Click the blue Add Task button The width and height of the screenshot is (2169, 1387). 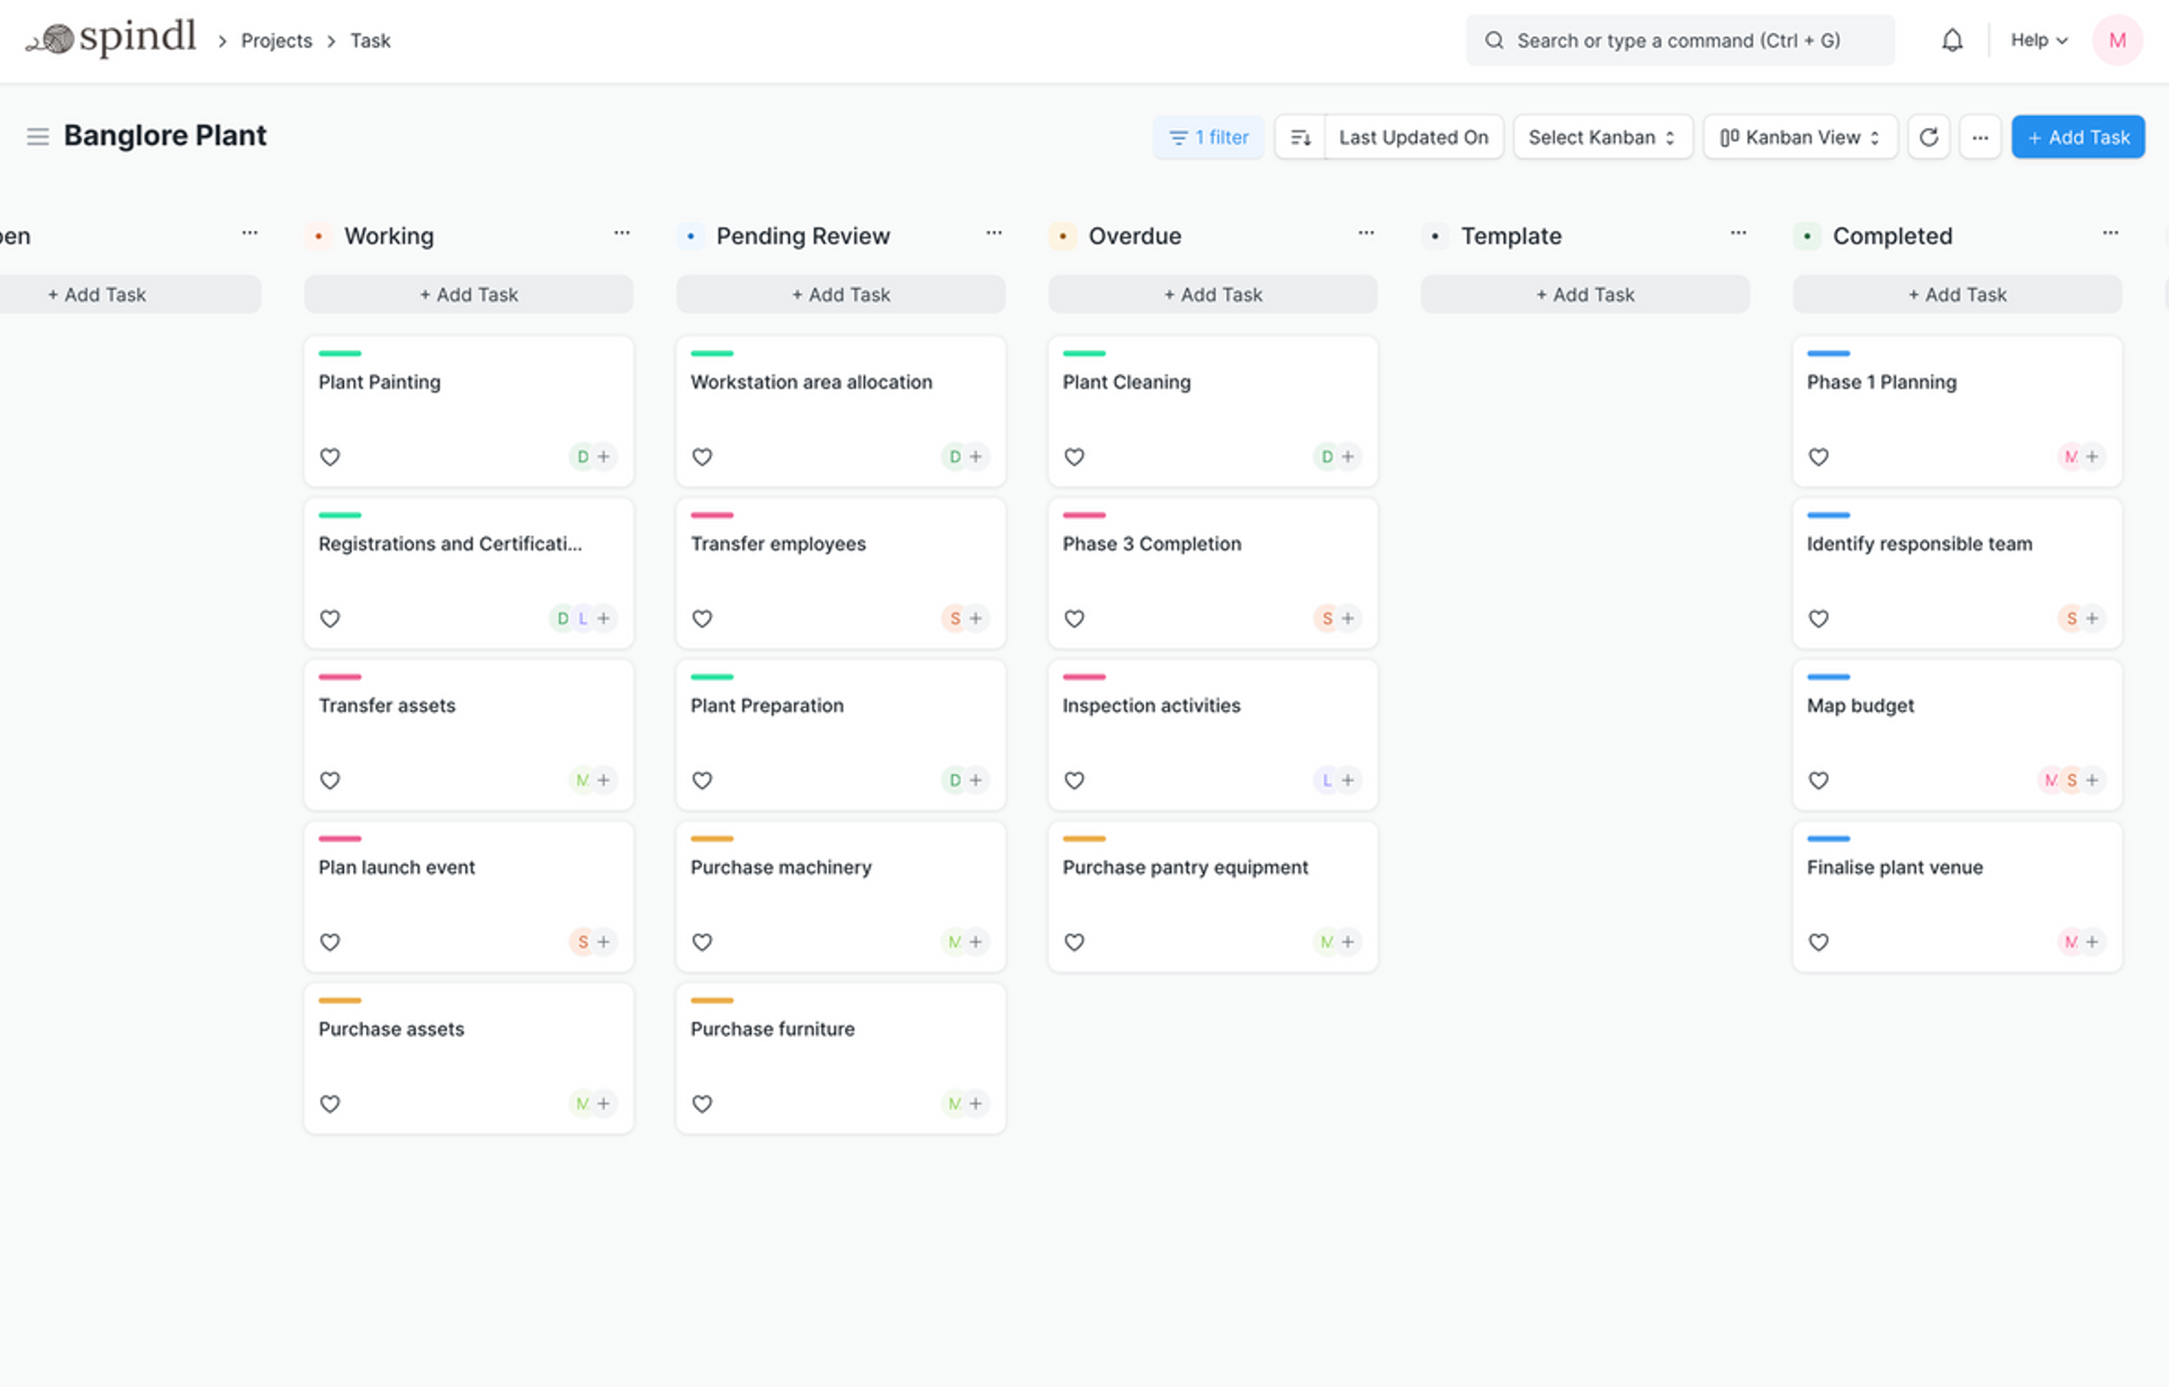tap(2077, 137)
